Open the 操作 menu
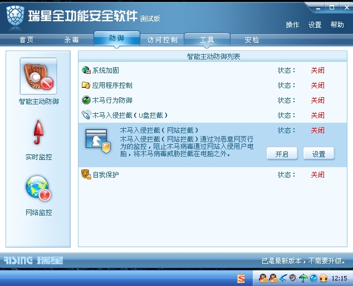The image size is (353, 286). (x=292, y=24)
